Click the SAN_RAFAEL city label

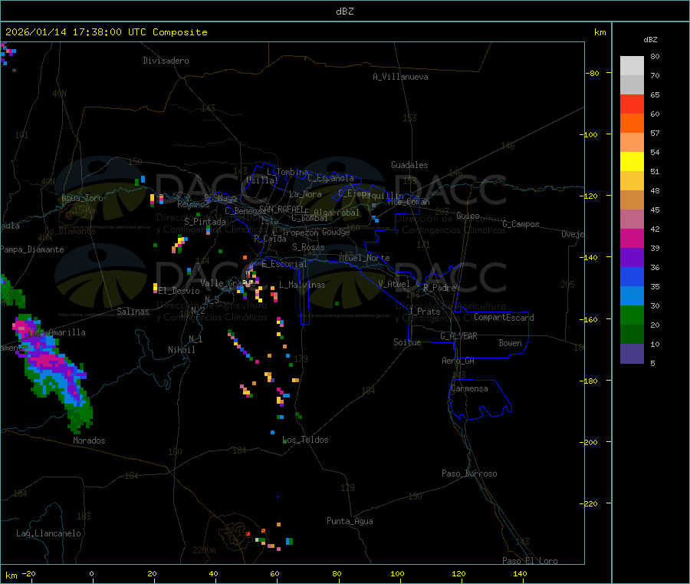281,209
